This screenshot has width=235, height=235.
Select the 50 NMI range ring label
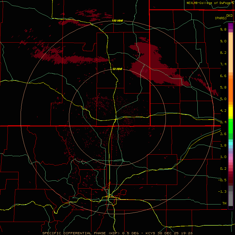[x=117, y=69]
